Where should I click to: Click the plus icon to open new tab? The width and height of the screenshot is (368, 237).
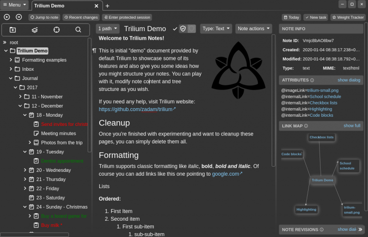pyautogui.click(x=107, y=6)
